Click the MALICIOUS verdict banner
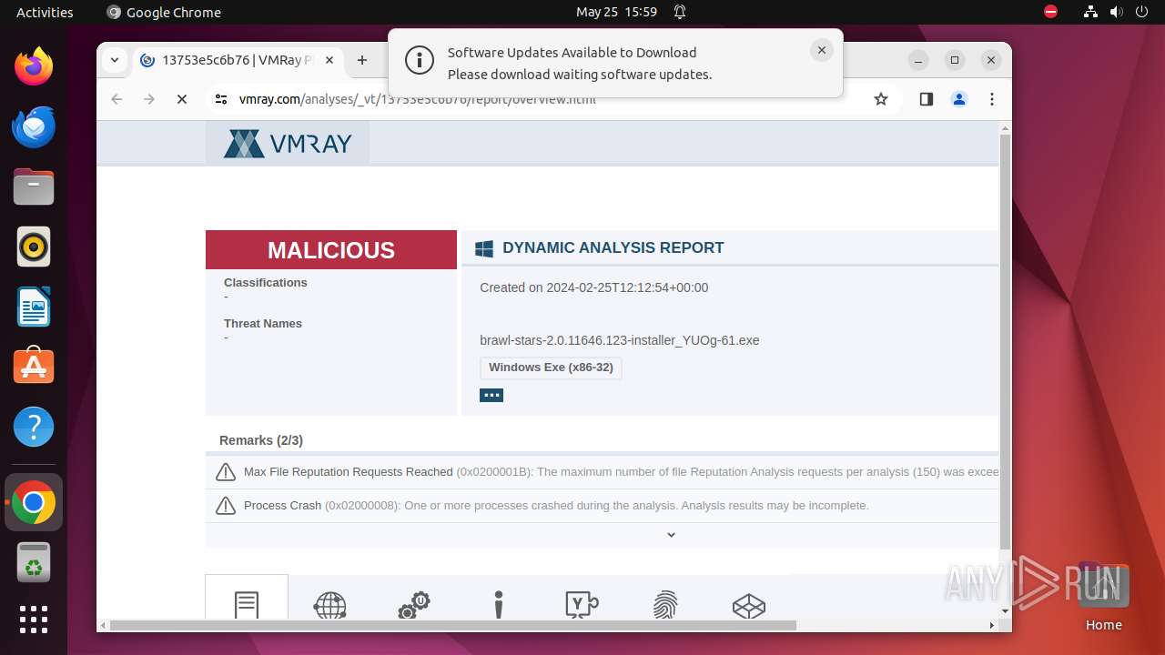Viewport: 1165px width, 655px height. coord(331,250)
